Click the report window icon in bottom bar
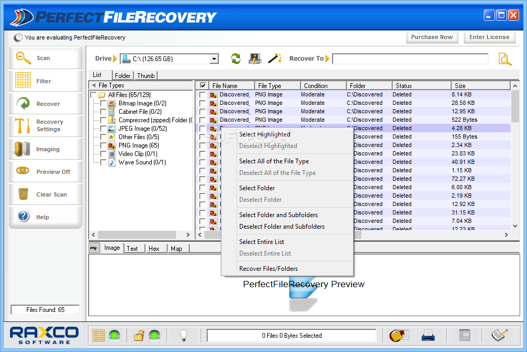The image size is (527, 352). pyautogui.click(x=464, y=335)
